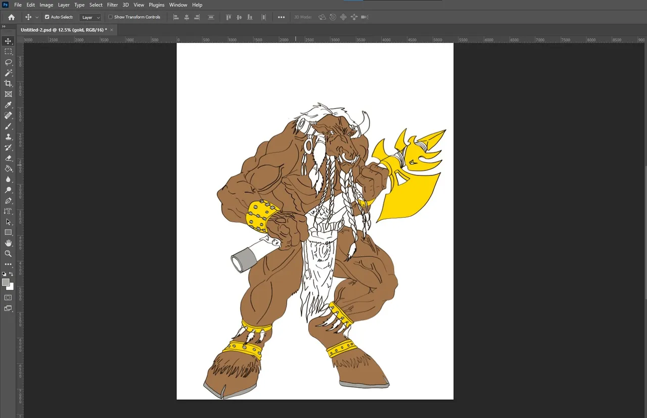Viewport: 647px width, 418px height.
Task: Open the File menu
Action: pyautogui.click(x=18, y=5)
